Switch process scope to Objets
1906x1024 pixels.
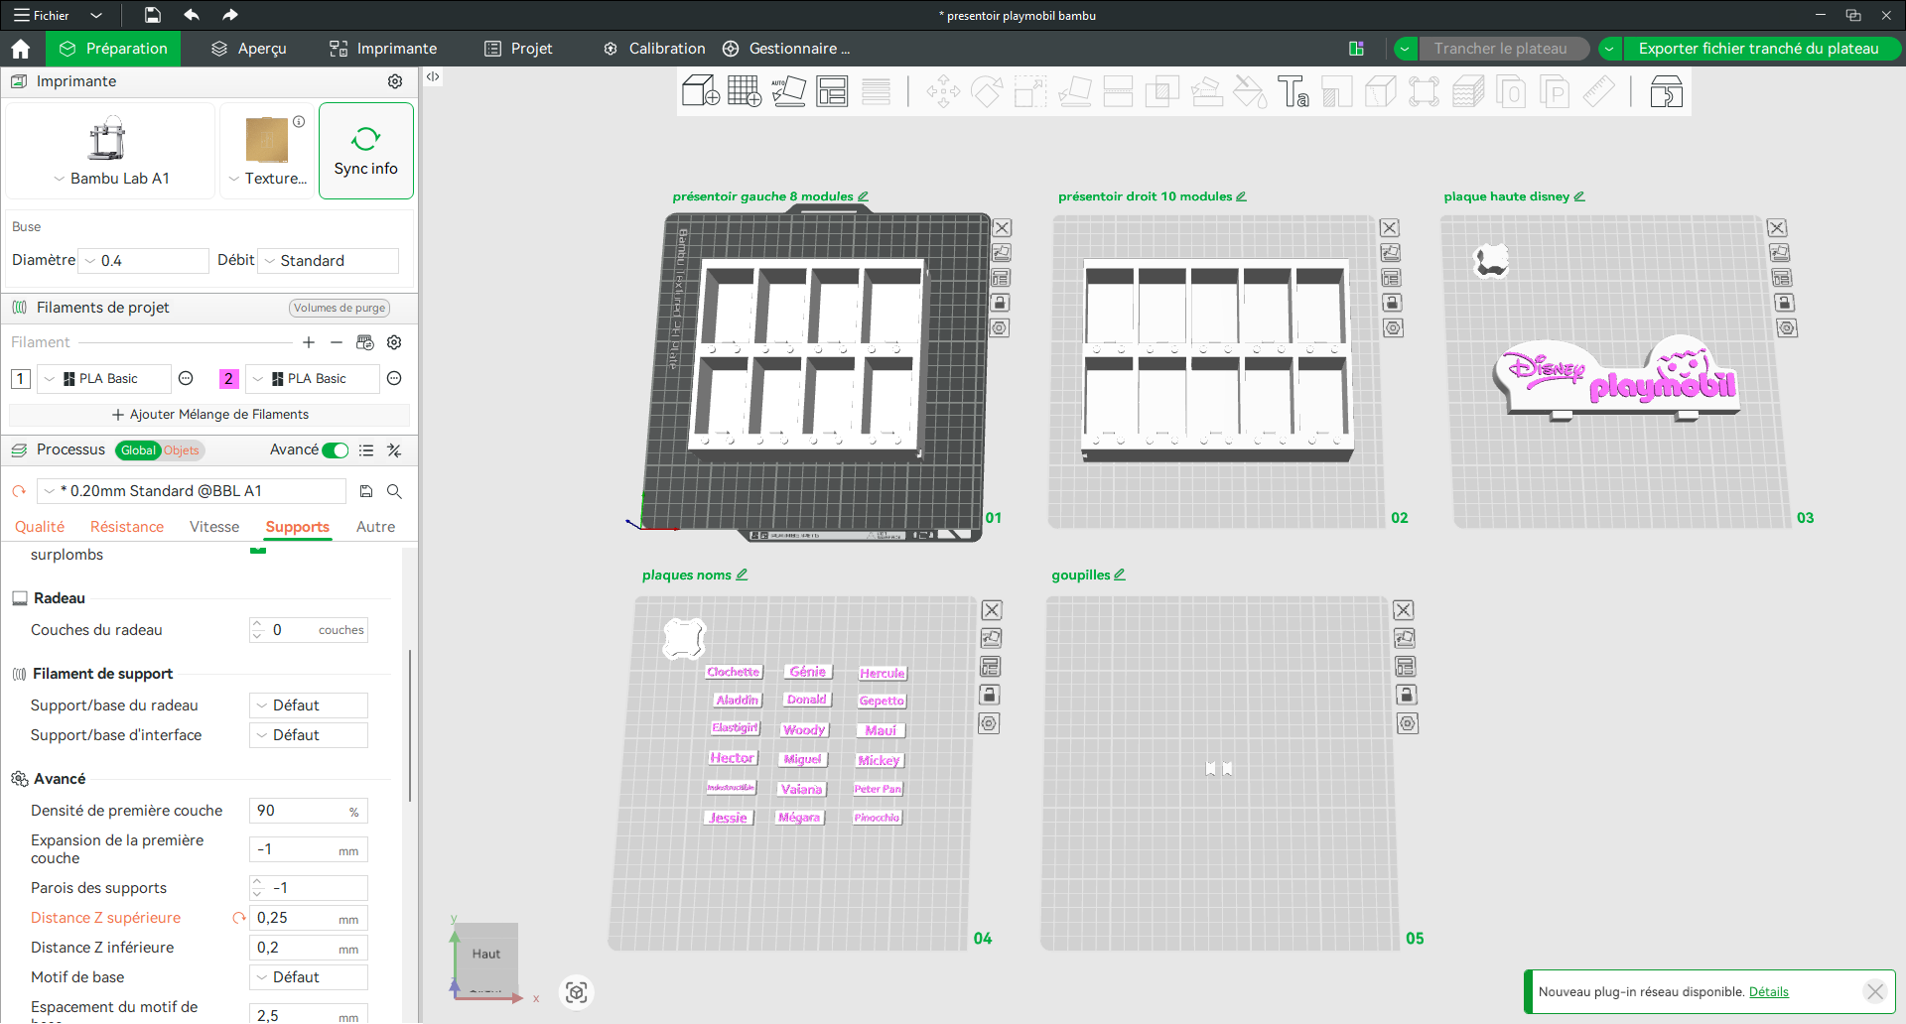182,450
